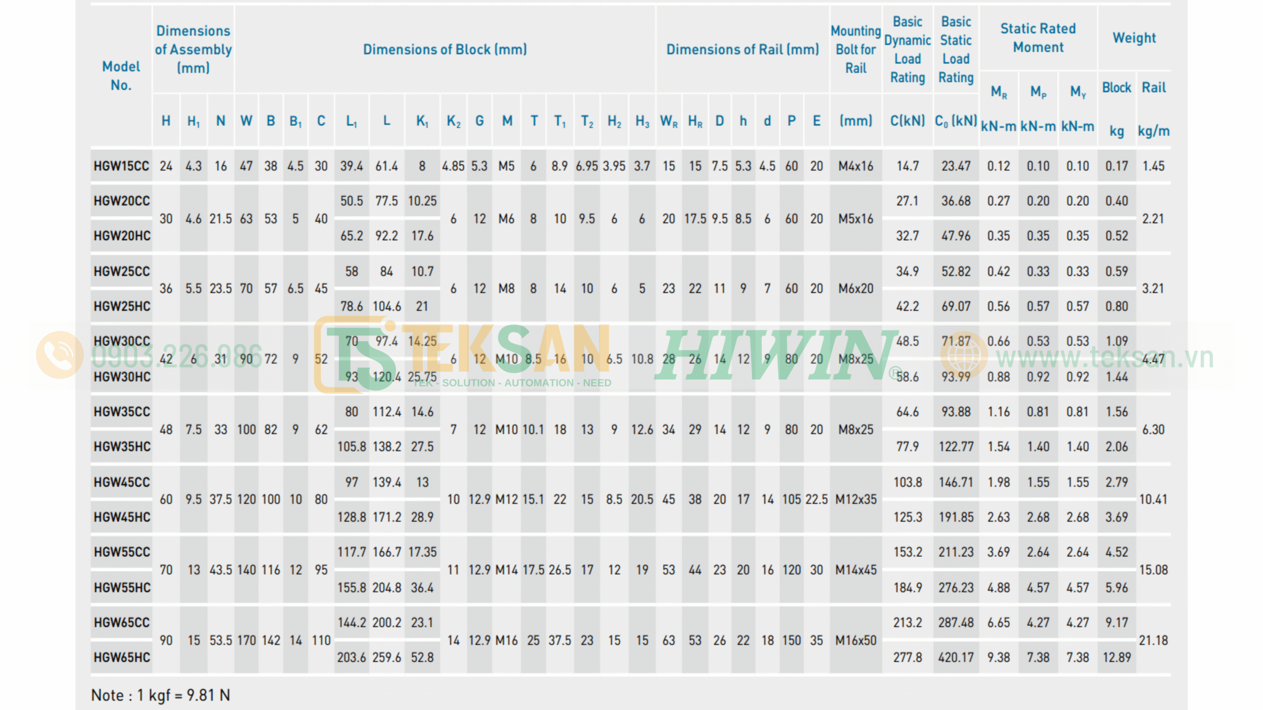Click the TEKSAN logo watermark

[x=463, y=355]
